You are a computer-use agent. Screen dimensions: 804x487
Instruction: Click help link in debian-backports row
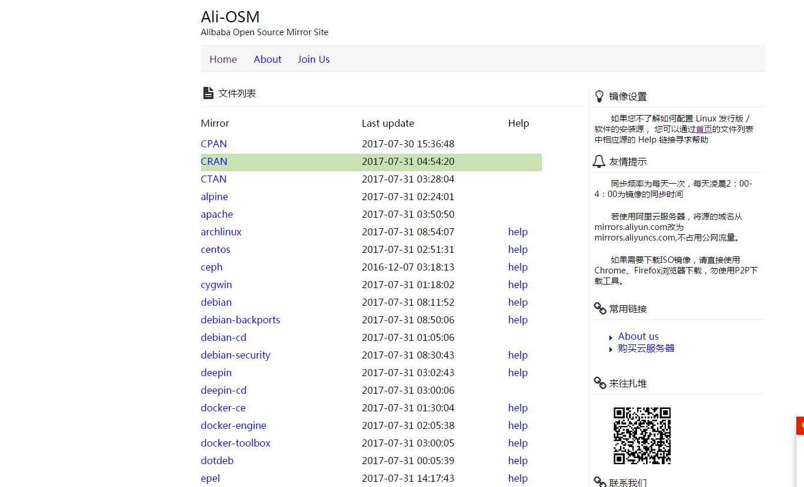[x=518, y=320]
